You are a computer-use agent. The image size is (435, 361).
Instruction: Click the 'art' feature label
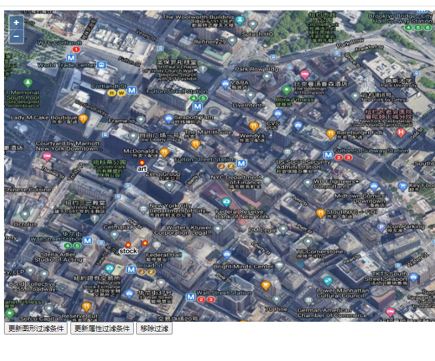(142, 168)
